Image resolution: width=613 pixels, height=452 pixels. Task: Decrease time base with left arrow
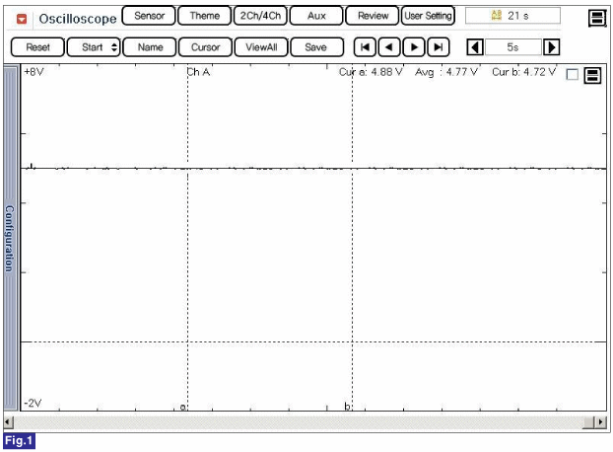[x=475, y=46]
